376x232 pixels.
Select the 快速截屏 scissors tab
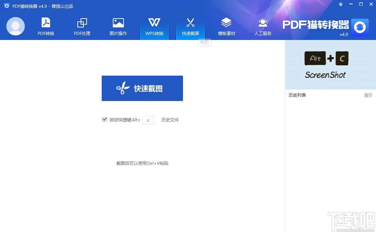[x=191, y=26]
